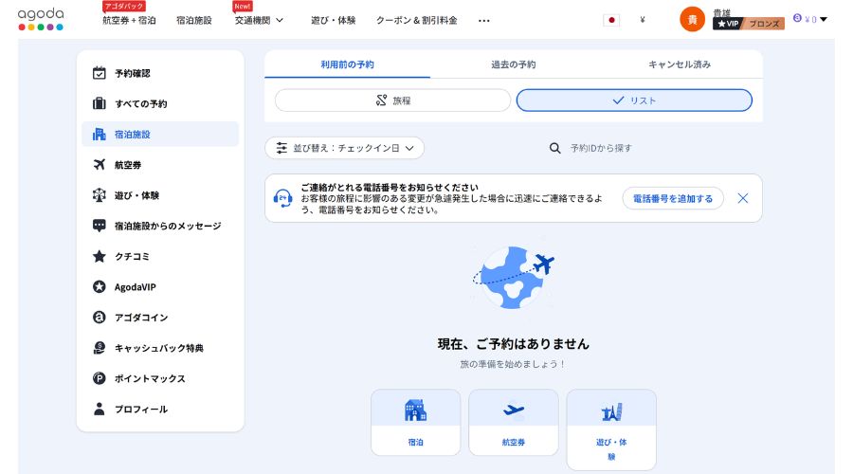Click the キャッシュバック特典 icon
The width and height of the screenshot is (853, 474).
pyautogui.click(x=99, y=347)
